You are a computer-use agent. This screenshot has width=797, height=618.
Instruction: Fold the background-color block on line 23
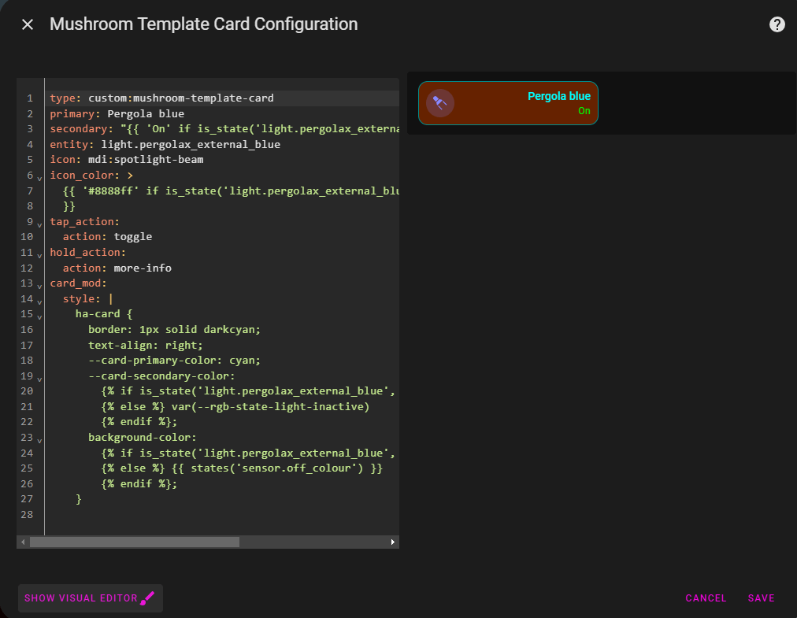click(39, 439)
